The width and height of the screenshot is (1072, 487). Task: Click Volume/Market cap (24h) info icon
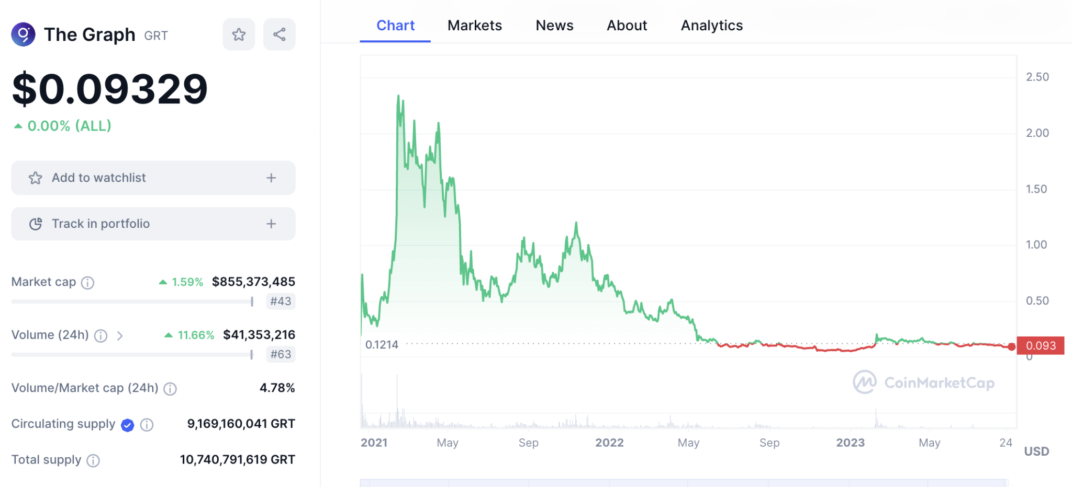[170, 388]
